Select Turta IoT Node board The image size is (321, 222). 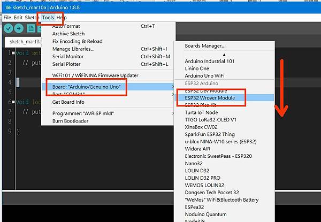coord(224,112)
